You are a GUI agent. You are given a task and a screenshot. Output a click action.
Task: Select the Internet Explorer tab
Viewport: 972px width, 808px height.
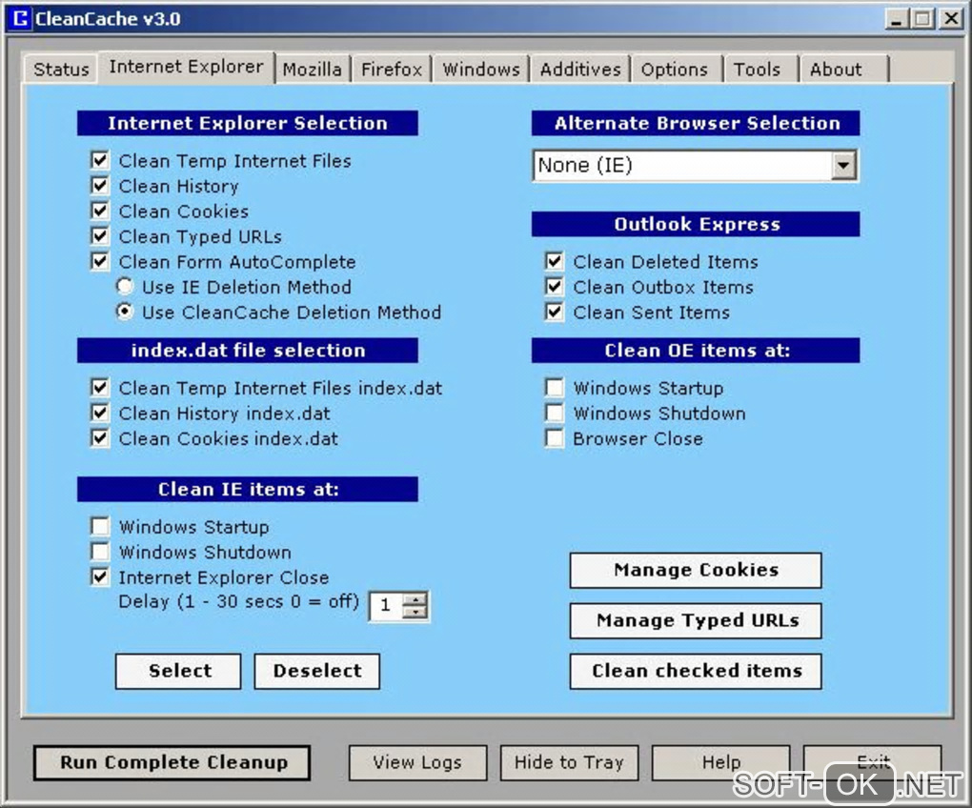click(186, 67)
